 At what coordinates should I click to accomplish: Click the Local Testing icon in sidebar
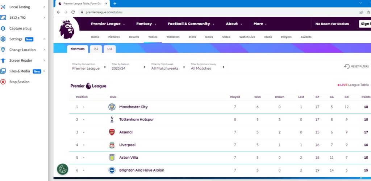pyautogui.click(x=3, y=7)
